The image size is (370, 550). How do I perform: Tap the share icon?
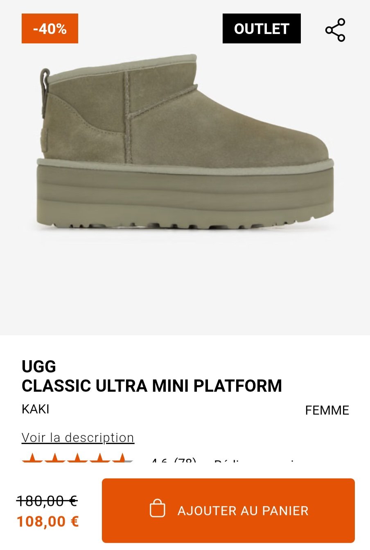point(335,30)
